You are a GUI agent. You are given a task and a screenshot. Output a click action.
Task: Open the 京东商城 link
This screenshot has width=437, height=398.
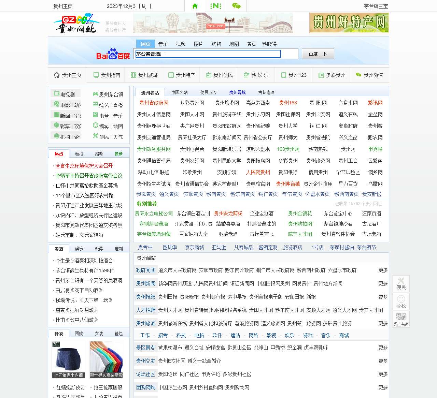click(x=194, y=247)
